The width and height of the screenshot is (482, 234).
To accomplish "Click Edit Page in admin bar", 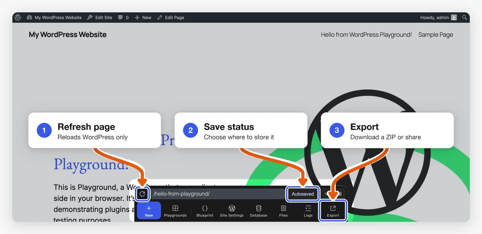I will tap(171, 17).
